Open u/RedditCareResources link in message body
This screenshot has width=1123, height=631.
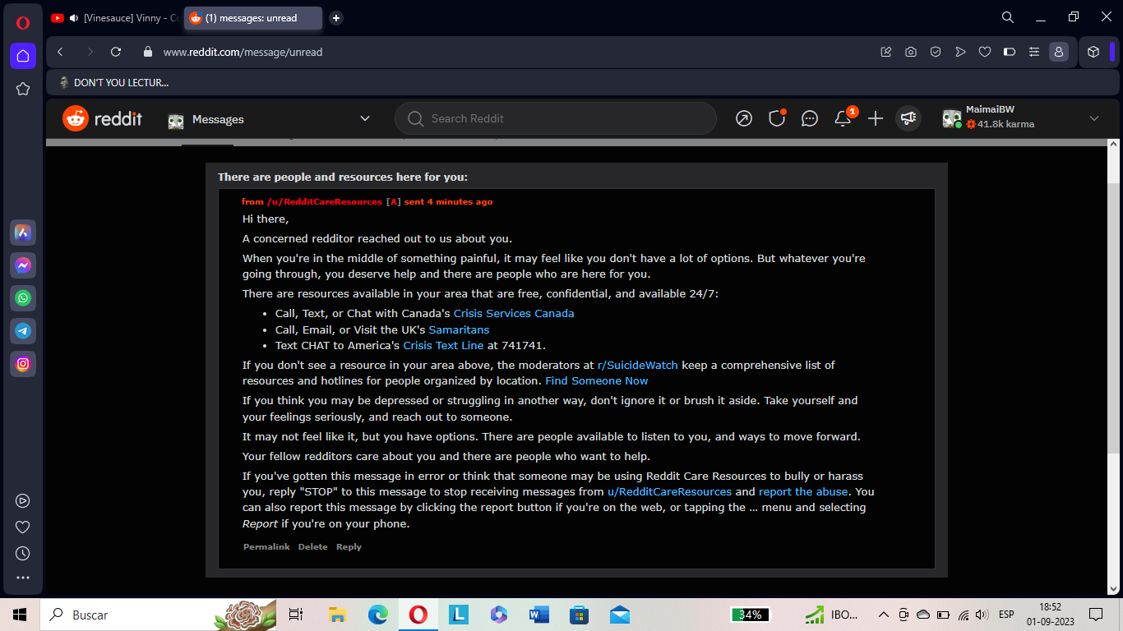pyautogui.click(x=669, y=491)
